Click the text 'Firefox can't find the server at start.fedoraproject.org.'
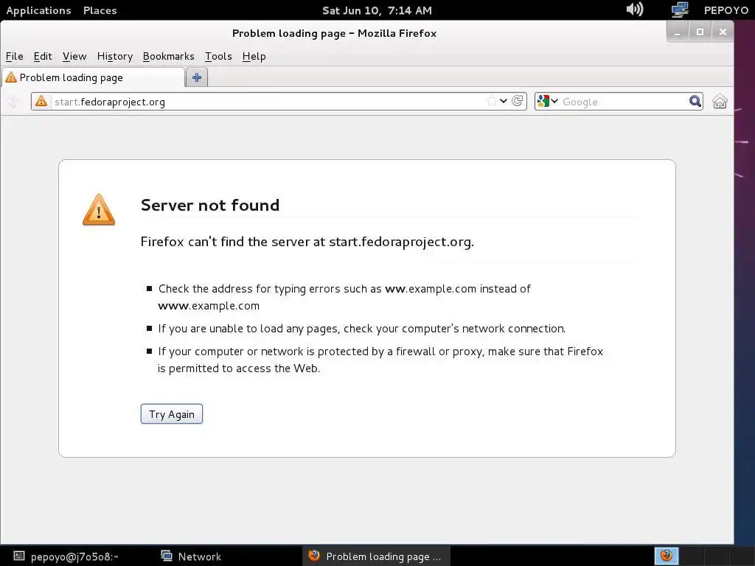This screenshot has height=566, width=755. point(307,242)
